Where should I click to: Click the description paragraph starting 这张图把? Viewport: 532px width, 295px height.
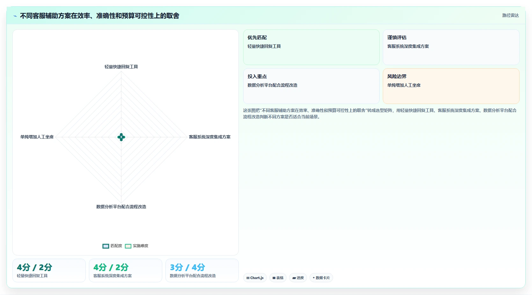pyautogui.click(x=380, y=114)
